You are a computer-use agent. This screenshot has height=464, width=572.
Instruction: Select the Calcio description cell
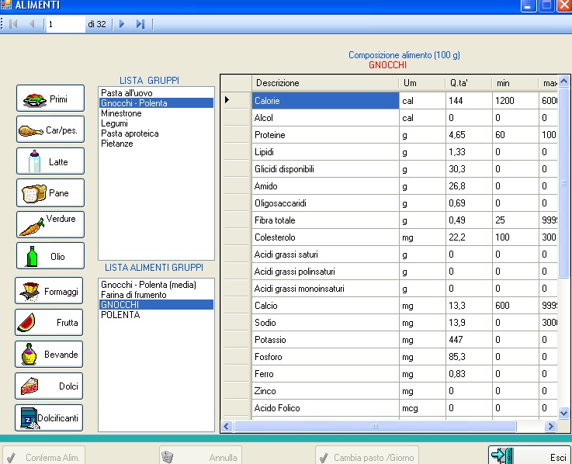coord(325,306)
